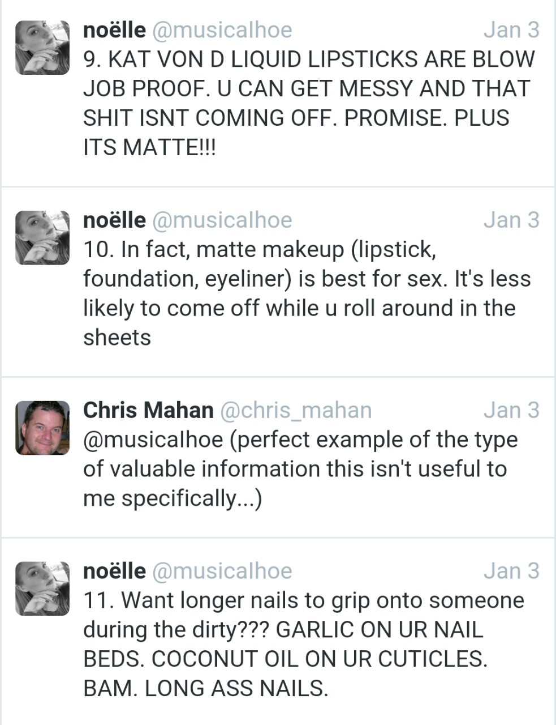Open the Chris Mahan display name link
The image size is (556, 725).
coord(148,411)
